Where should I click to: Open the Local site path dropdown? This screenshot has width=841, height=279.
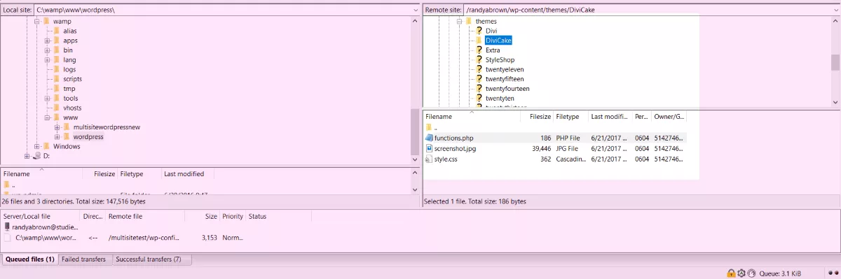[415, 10]
